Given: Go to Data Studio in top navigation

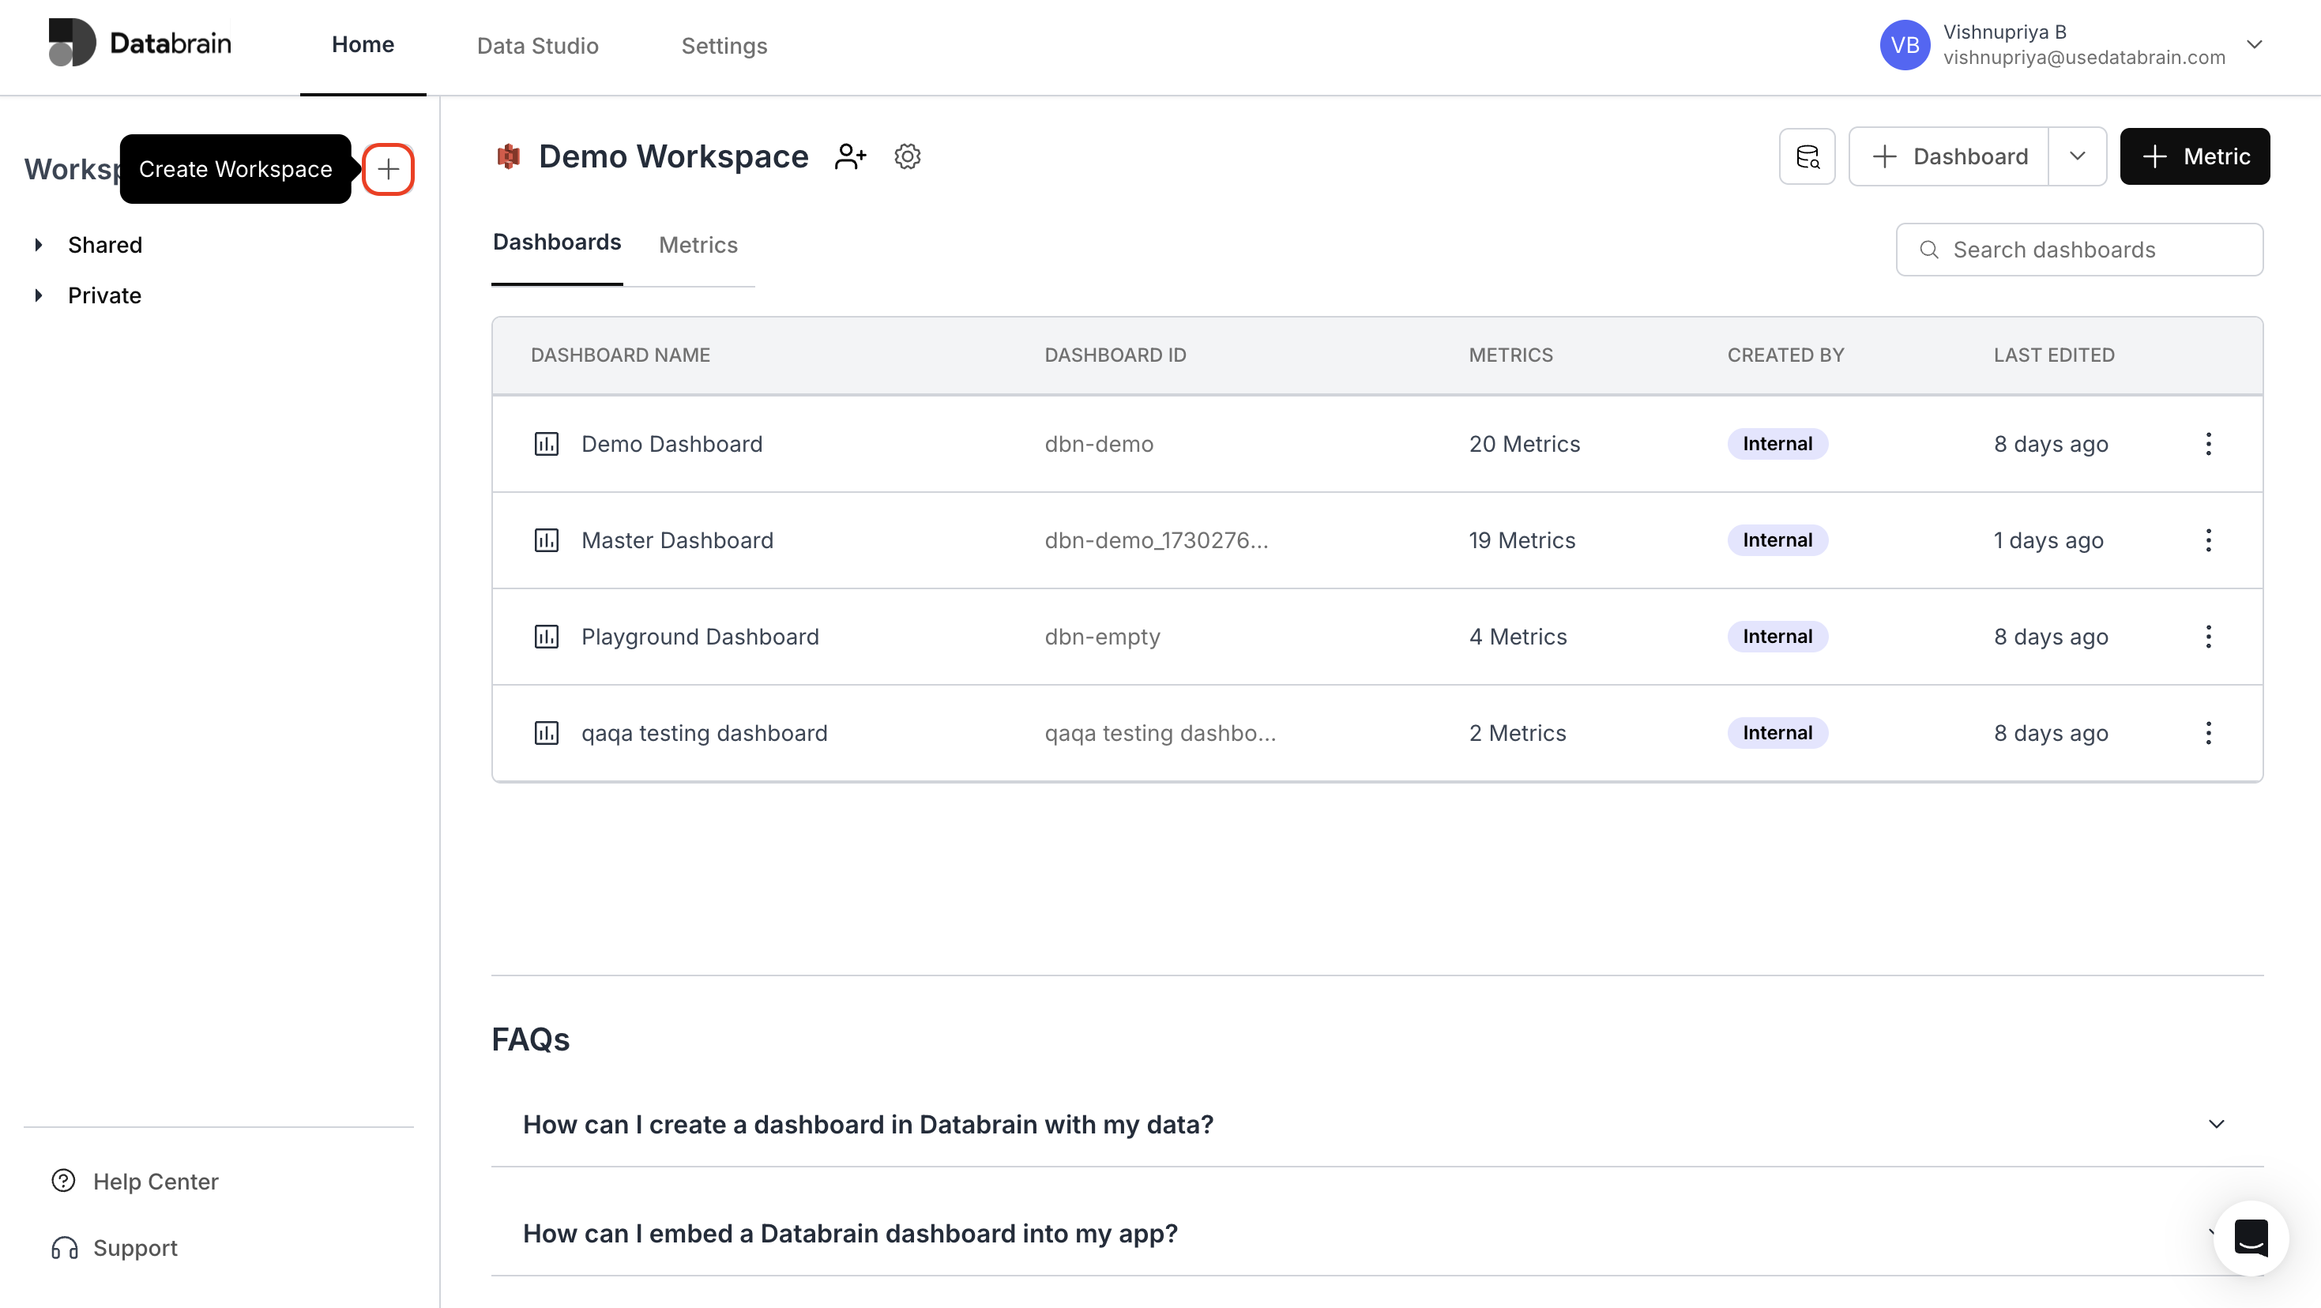Looking at the screenshot, I should 537,46.
